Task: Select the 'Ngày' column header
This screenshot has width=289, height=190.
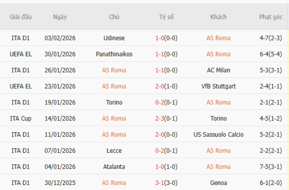Action: pyautogui.click(x=60, y=17)
